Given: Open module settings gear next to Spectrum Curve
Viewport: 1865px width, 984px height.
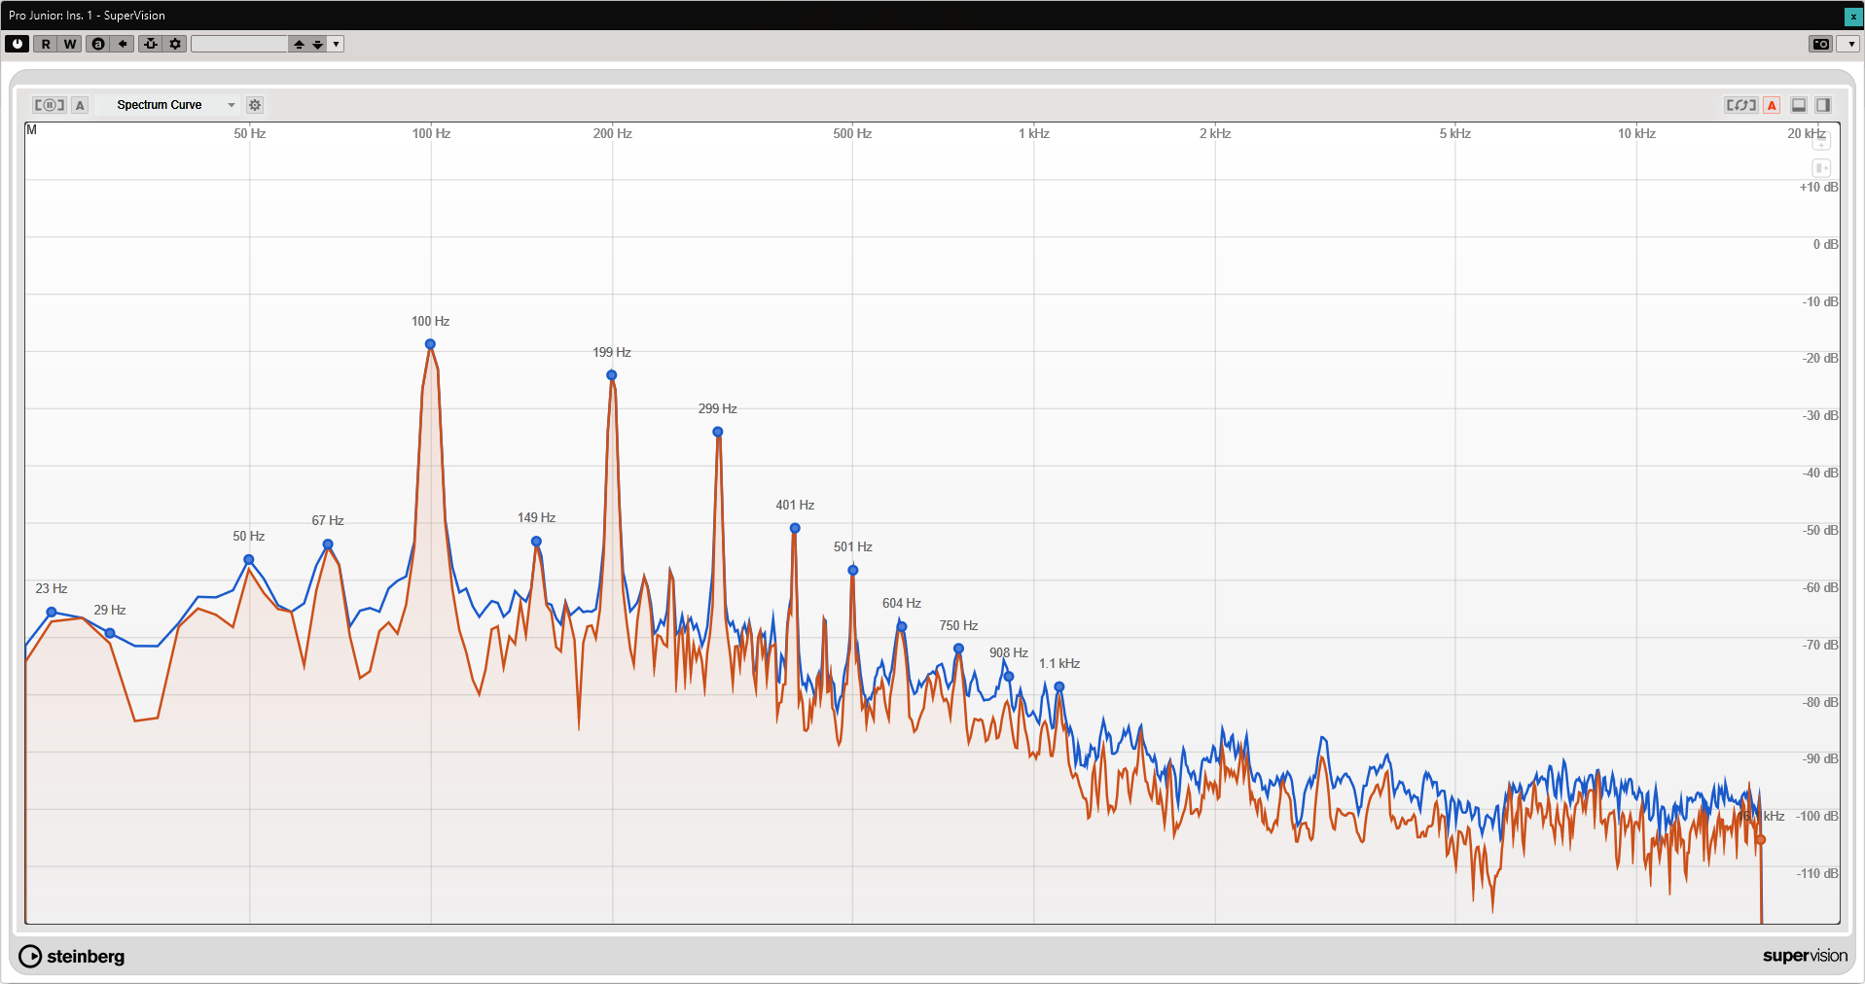Looking at the screenshot, I should [x=255, y=105].
